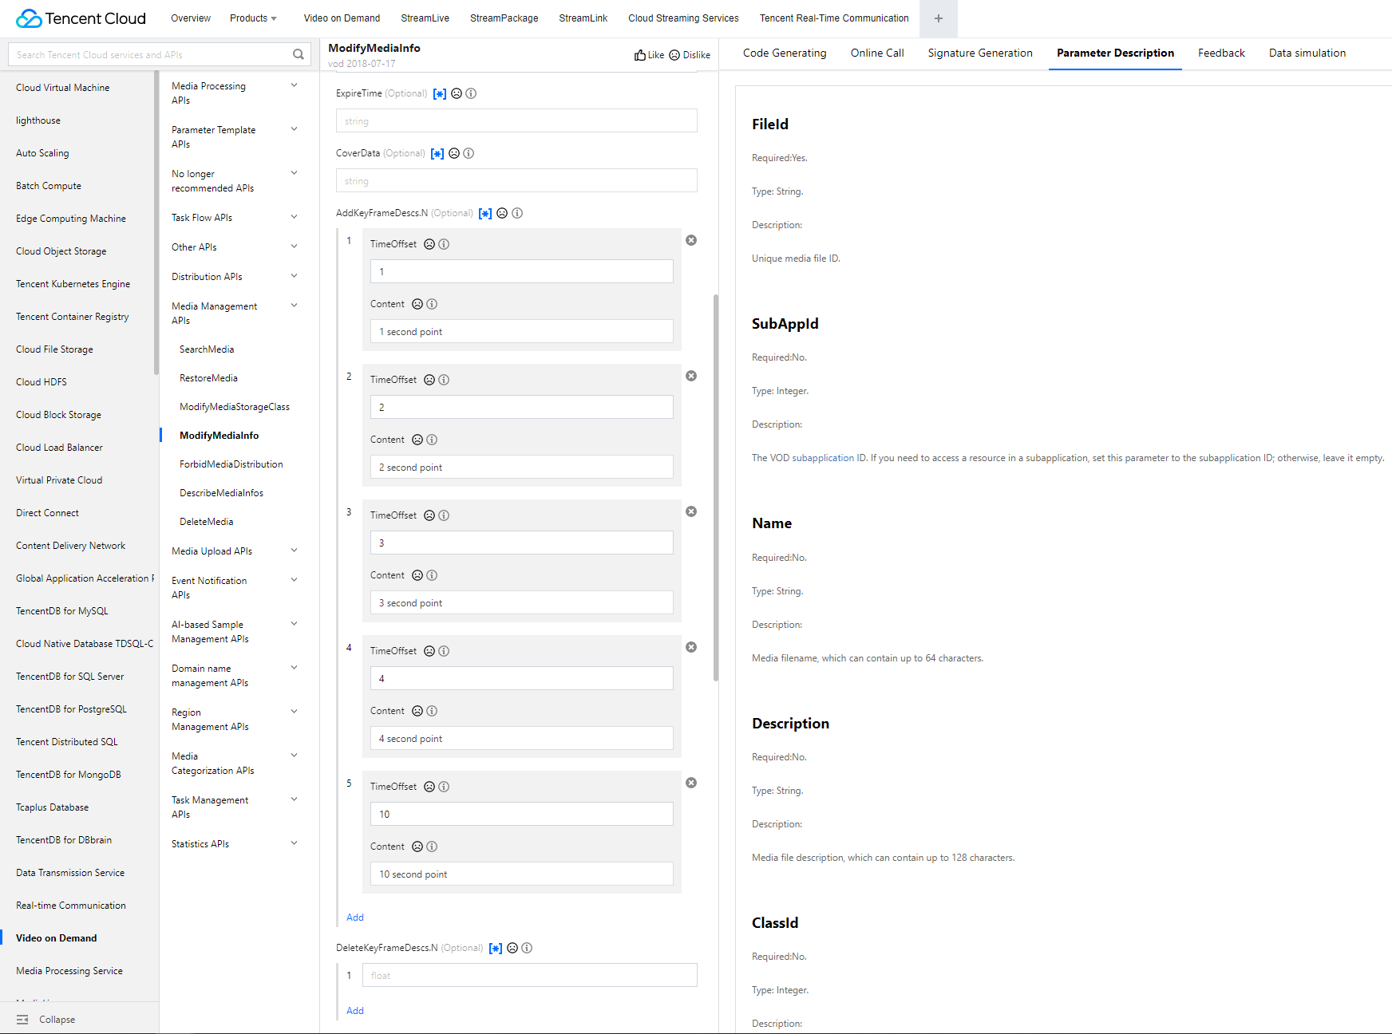
Task: Remove key frame item 4
Action: pyautogui.click(x=691, y=647)
